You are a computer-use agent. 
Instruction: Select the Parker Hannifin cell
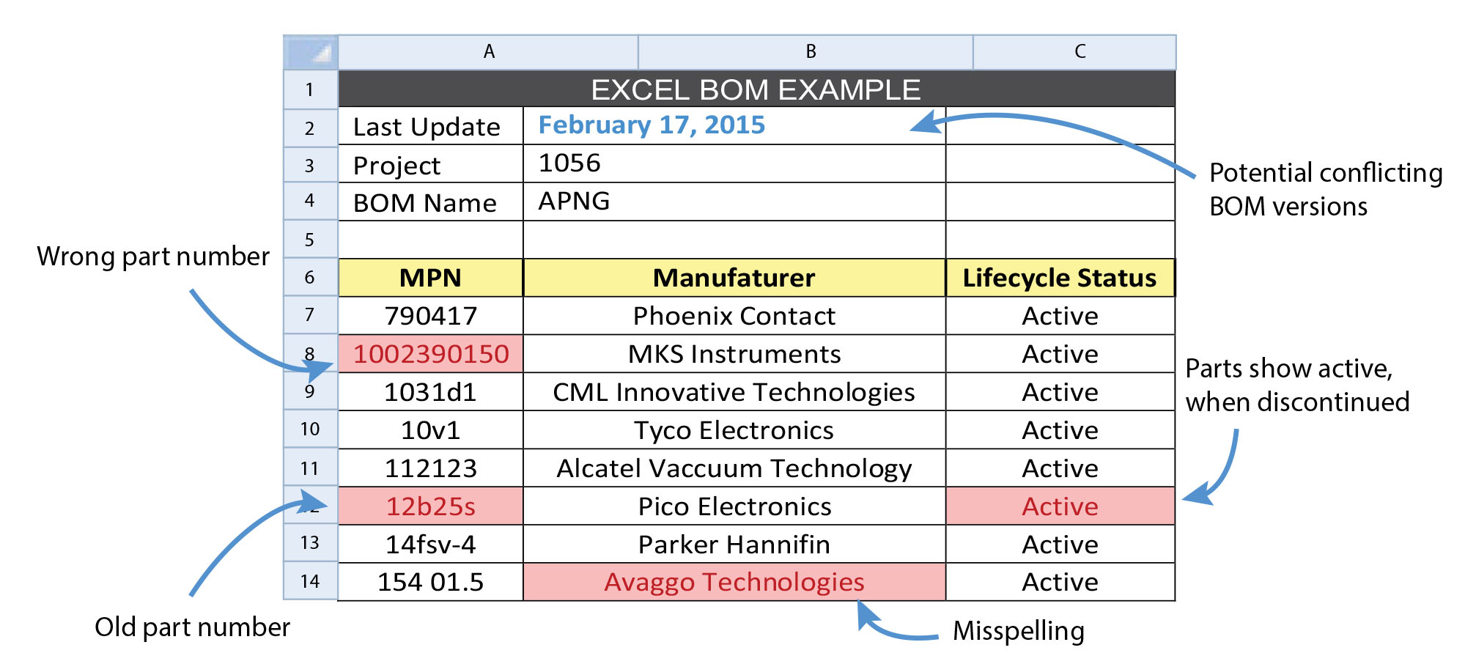tap(734, 545)
